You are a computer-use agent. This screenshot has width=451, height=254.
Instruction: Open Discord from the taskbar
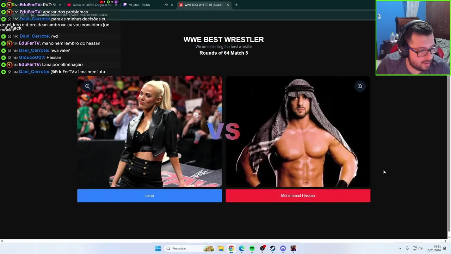283,248
